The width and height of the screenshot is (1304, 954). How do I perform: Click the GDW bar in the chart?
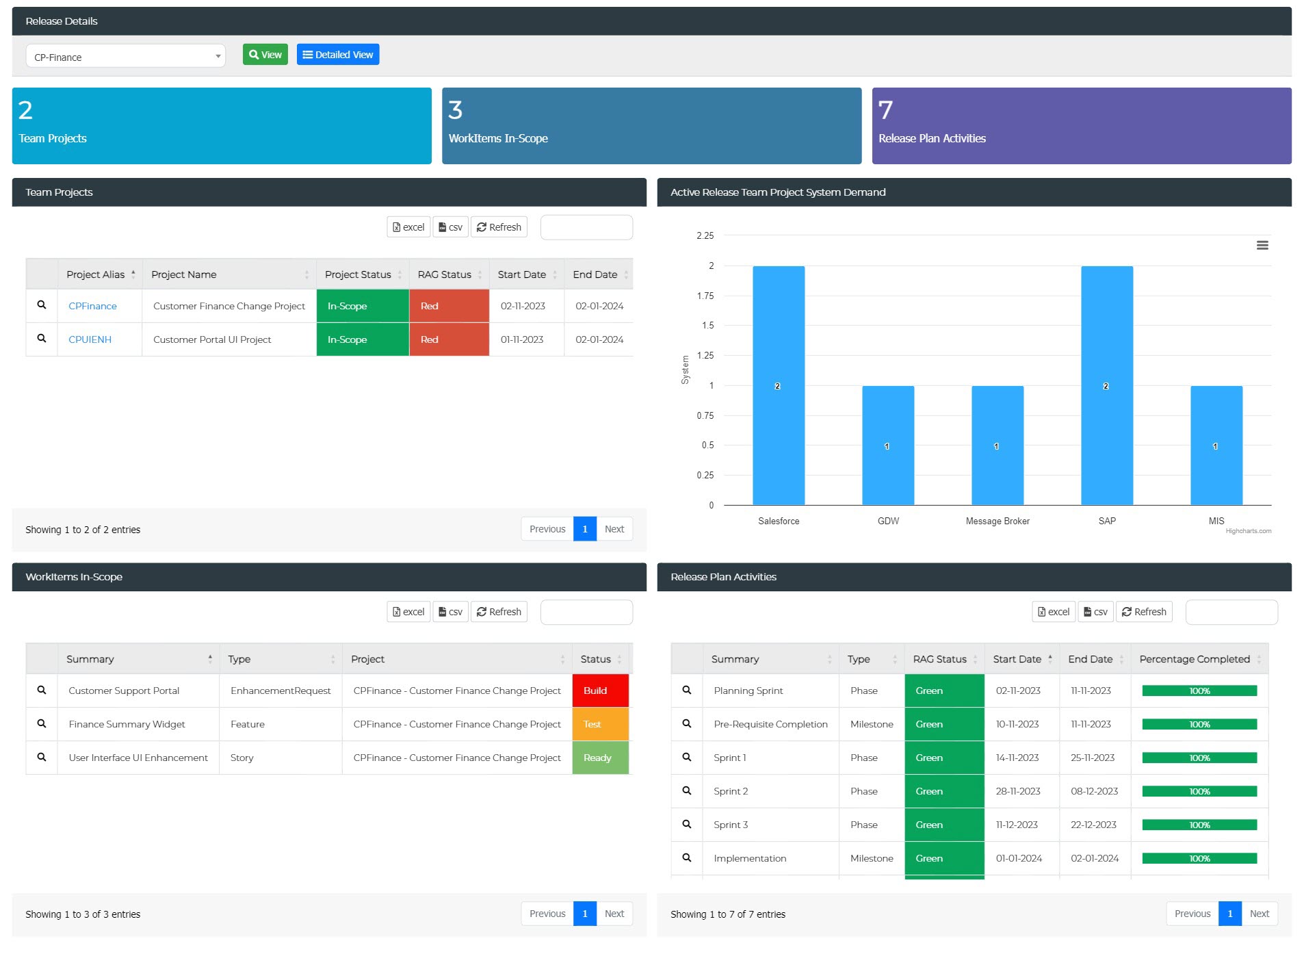[888, 446]
